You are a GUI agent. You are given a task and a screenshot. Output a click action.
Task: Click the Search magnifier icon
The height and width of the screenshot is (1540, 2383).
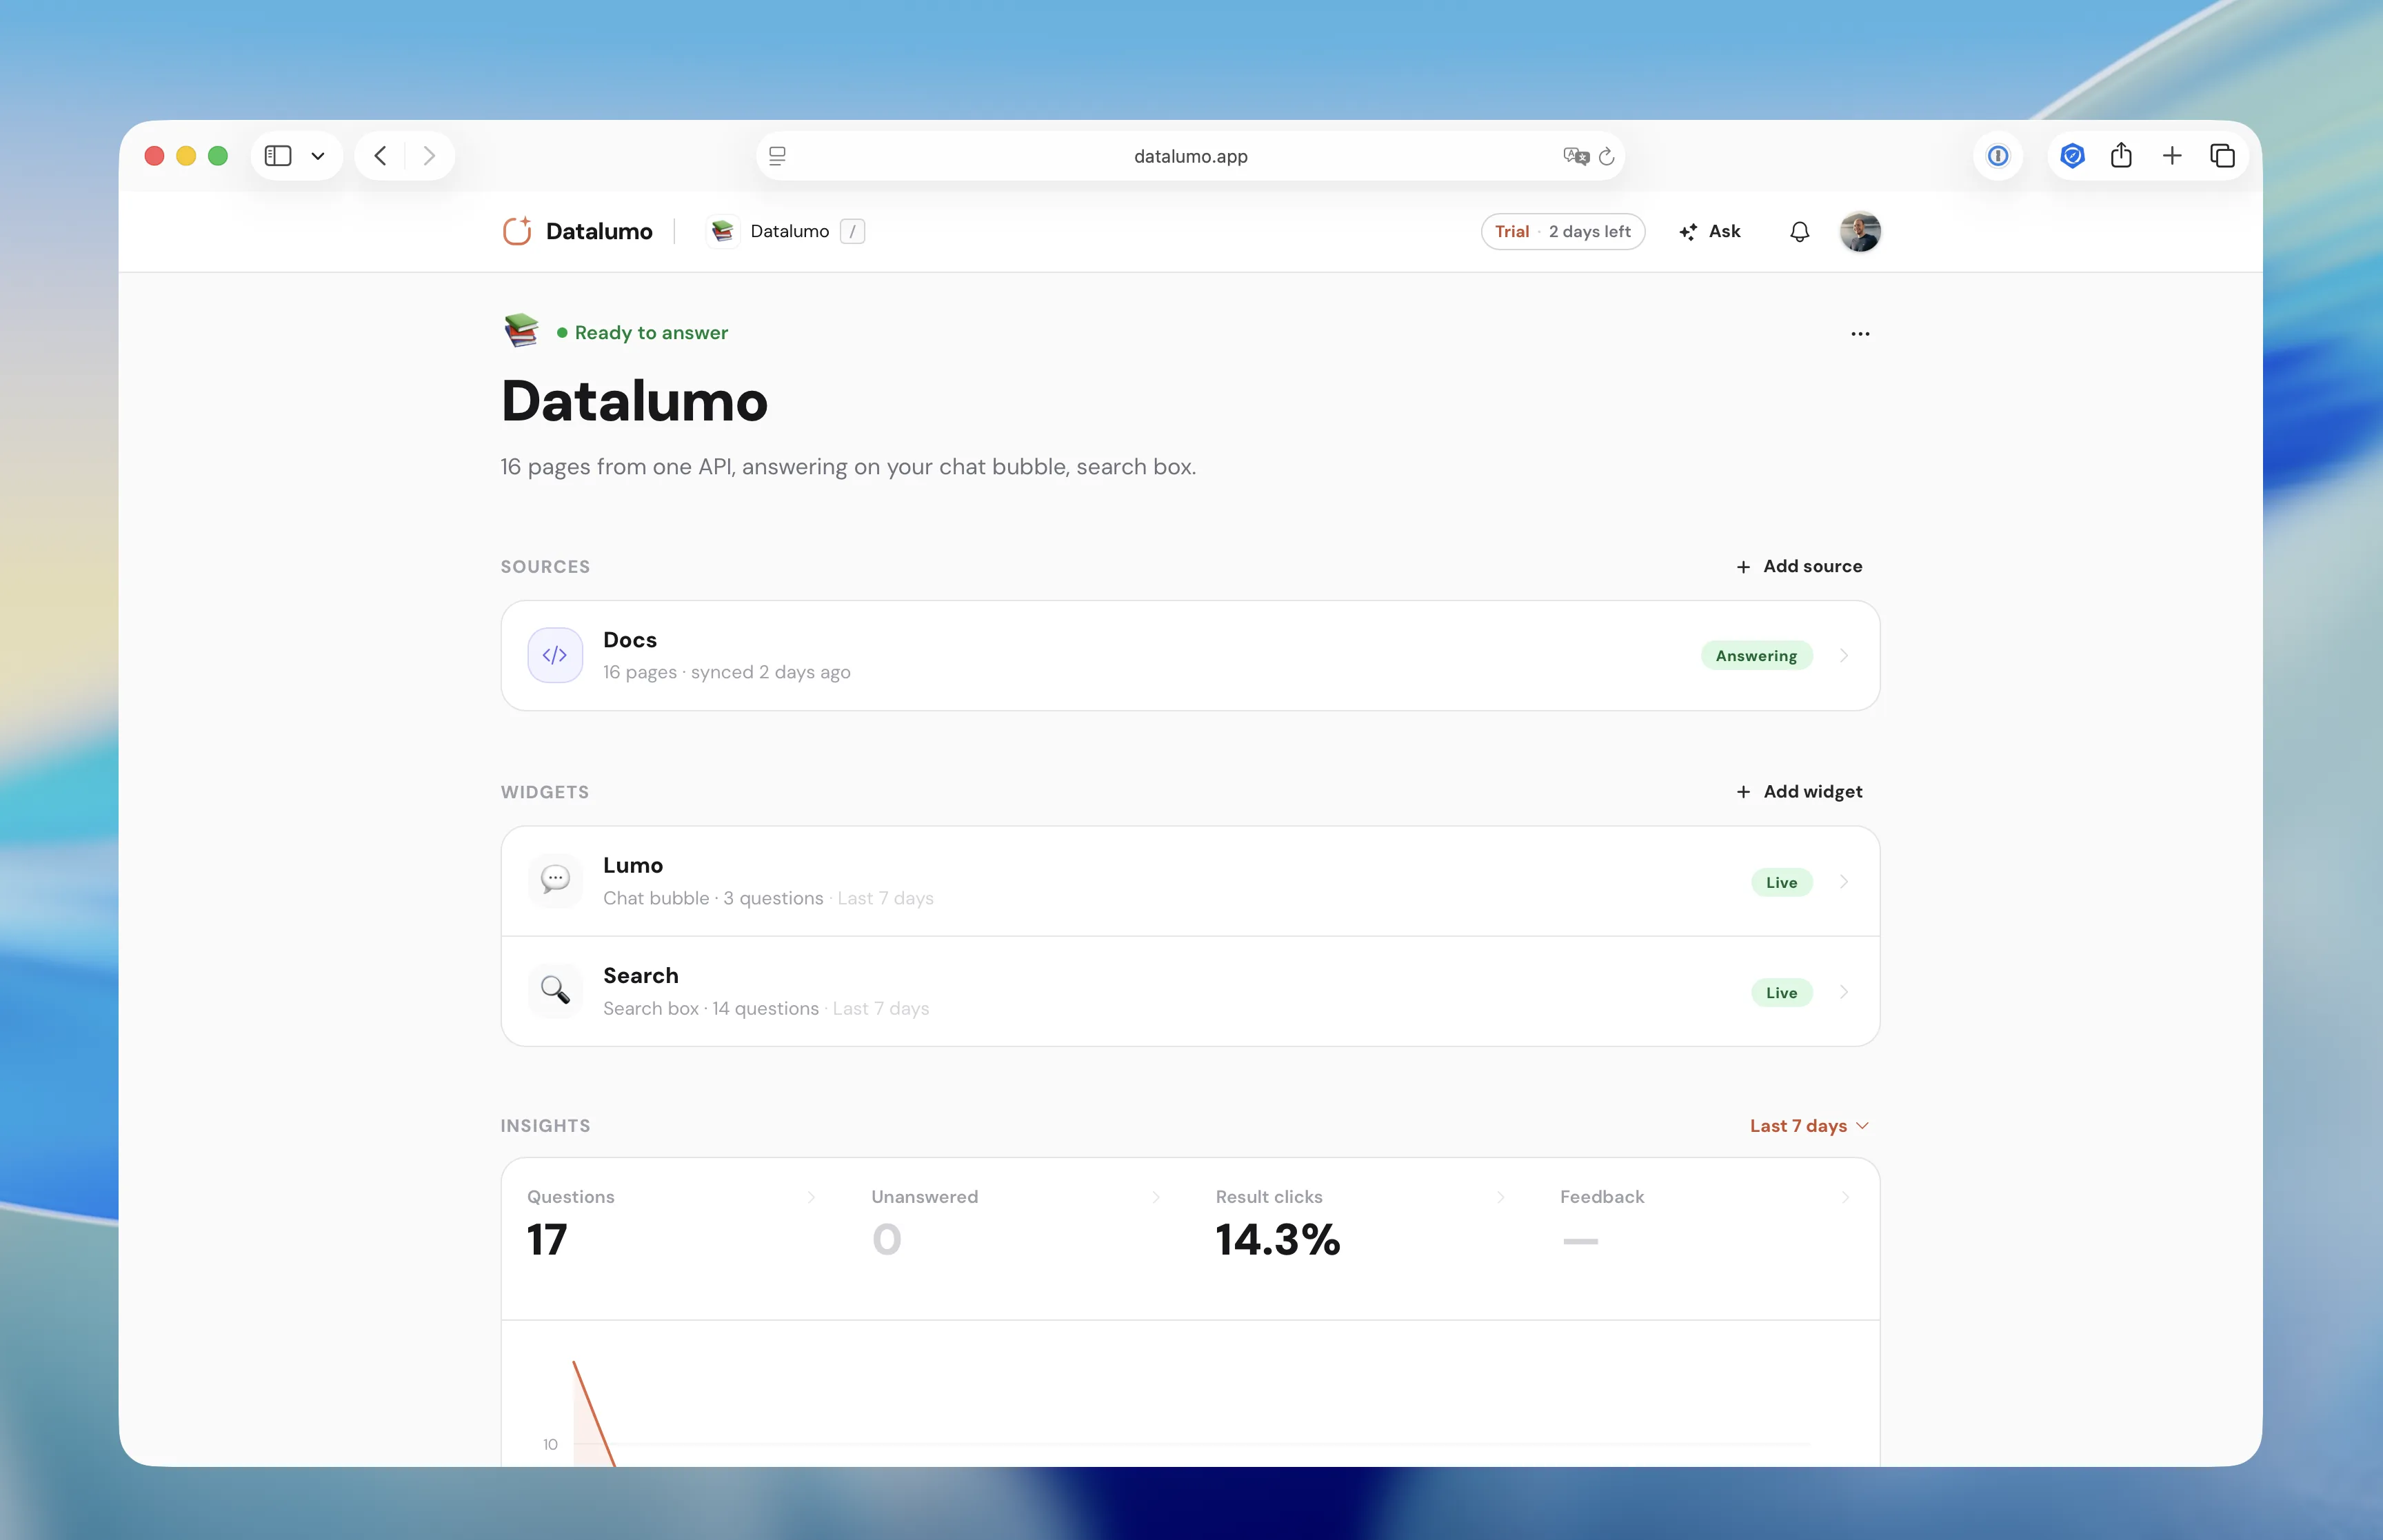coord(555,991)
